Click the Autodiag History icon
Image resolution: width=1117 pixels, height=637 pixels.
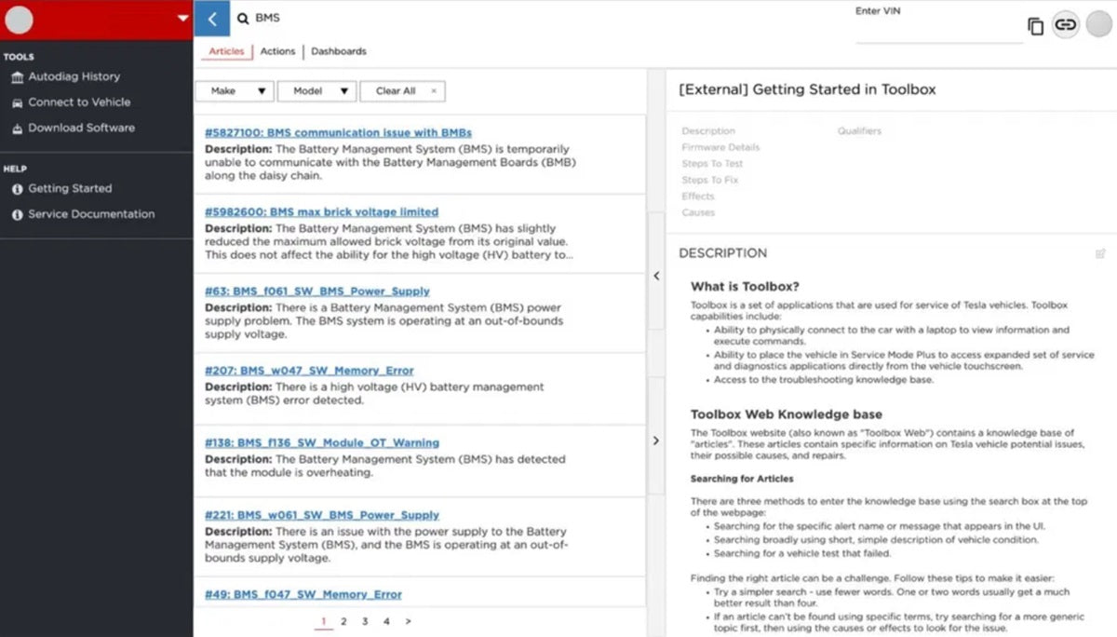tap(18, 77)
